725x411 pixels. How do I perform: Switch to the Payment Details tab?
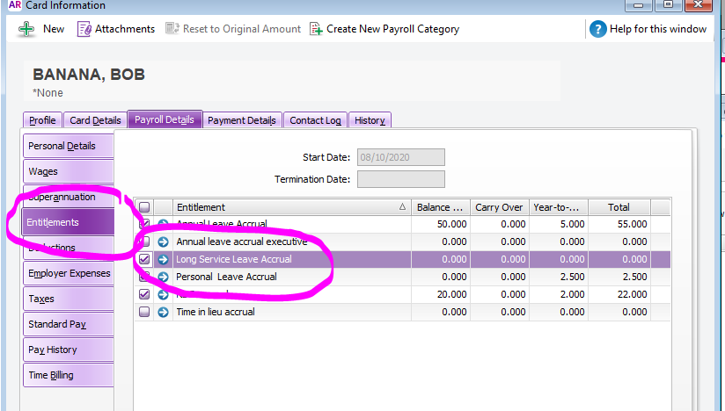(x=242, y=120)
